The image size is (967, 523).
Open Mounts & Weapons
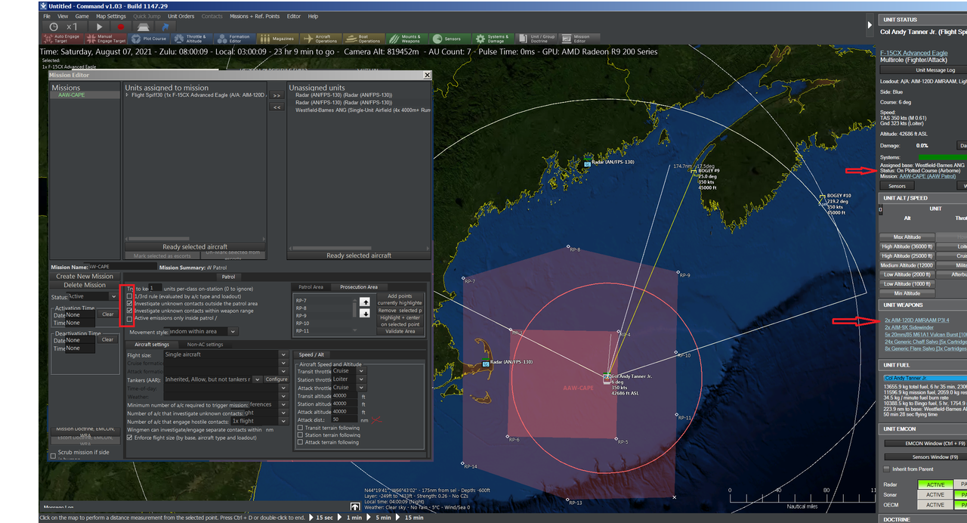(x=407, y=38)
